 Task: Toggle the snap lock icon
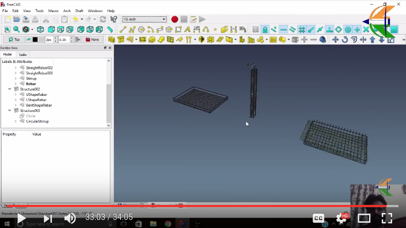[265, 29]
